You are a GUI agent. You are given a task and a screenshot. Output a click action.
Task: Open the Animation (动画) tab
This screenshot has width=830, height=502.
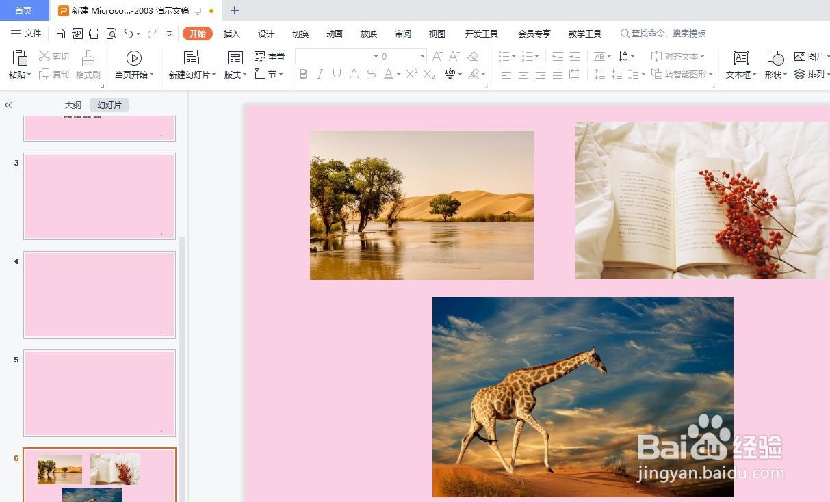335,34
